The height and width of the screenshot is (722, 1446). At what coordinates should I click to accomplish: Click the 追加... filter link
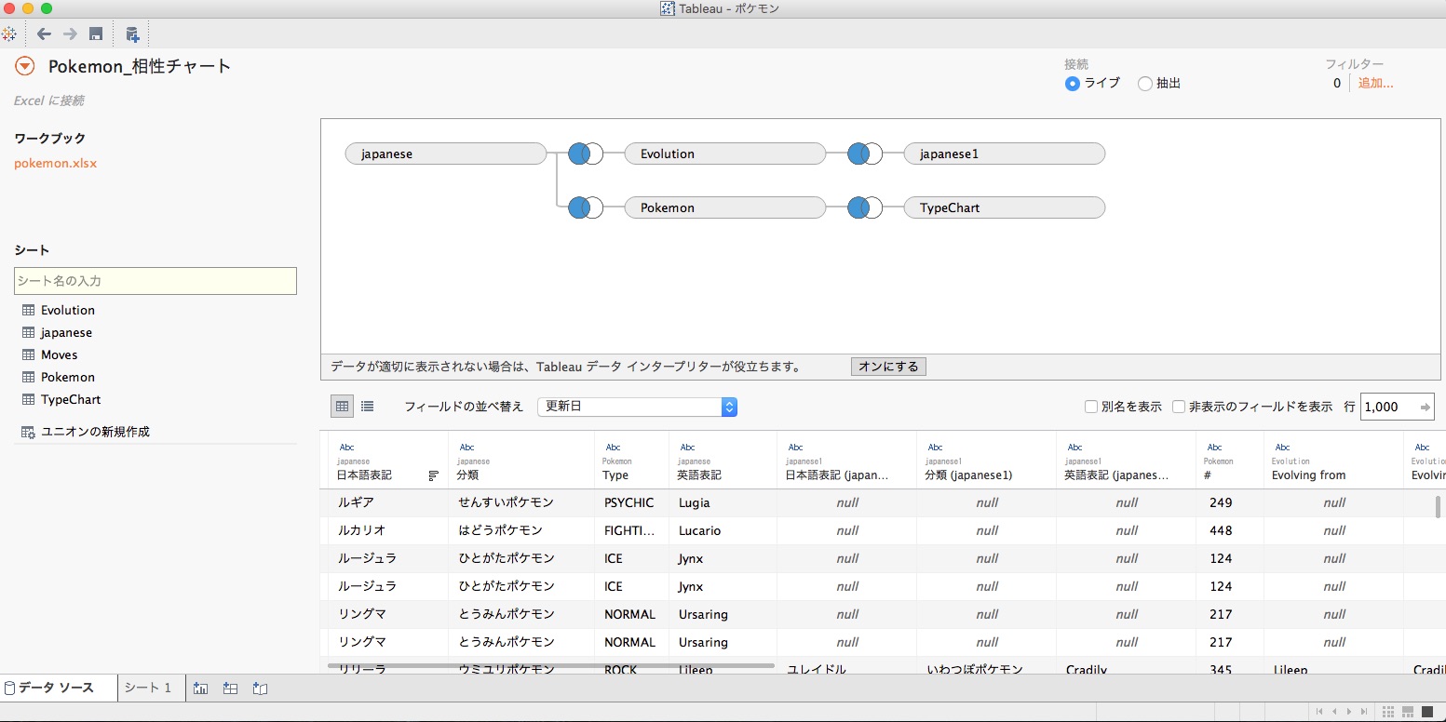(x=1375, y=83)
